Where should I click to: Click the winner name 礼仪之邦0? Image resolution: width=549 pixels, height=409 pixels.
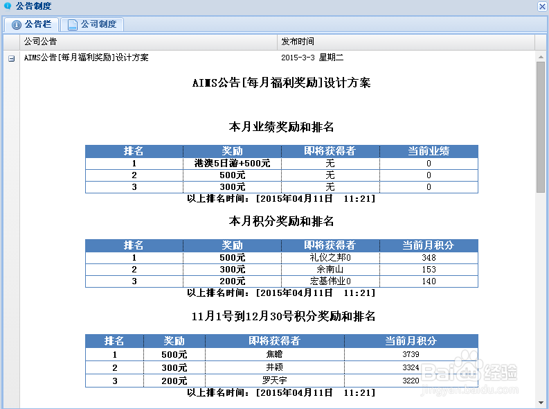330,258
